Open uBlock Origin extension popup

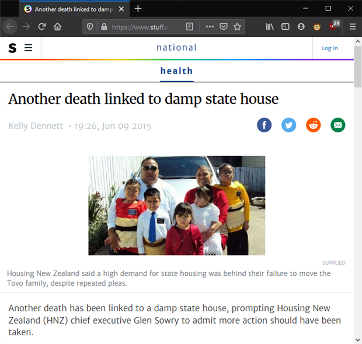pos(333,26)
